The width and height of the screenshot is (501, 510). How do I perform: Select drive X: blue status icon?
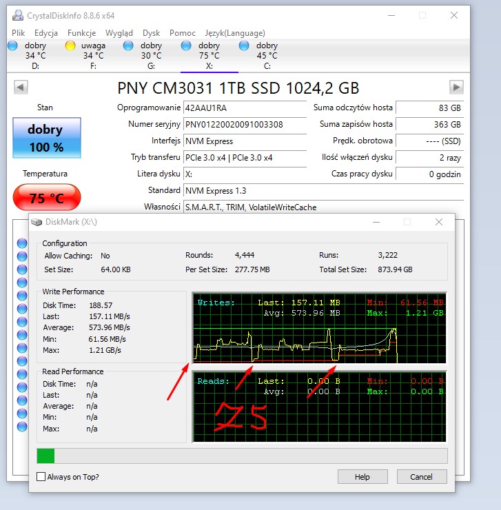click(186, 45)
